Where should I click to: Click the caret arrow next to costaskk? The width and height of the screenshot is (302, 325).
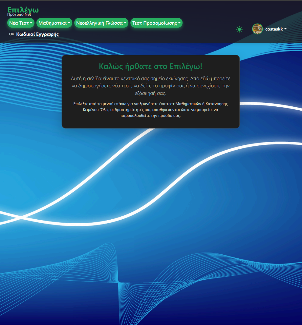pos(285,29)
